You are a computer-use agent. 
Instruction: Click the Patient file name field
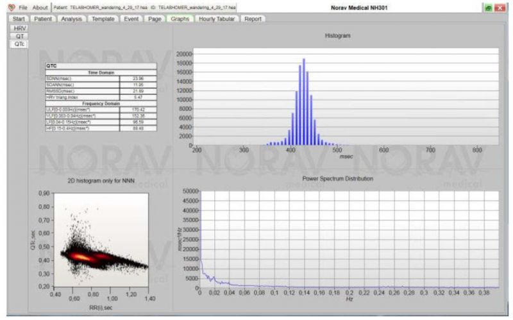144,8
